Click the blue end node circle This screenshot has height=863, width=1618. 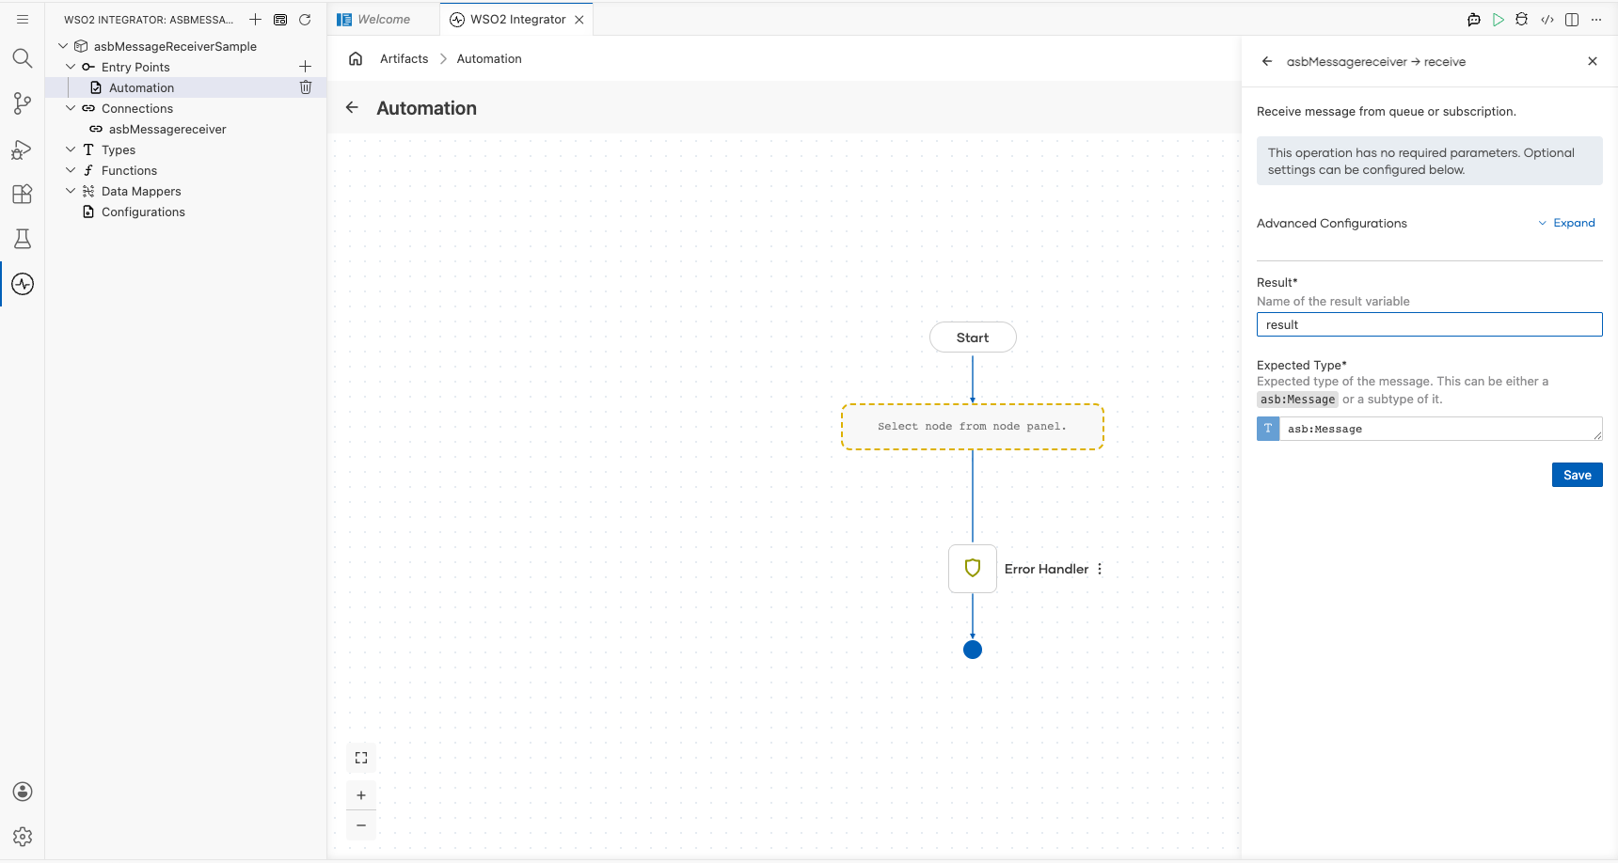pyautogui.click(x=973, y=650)
